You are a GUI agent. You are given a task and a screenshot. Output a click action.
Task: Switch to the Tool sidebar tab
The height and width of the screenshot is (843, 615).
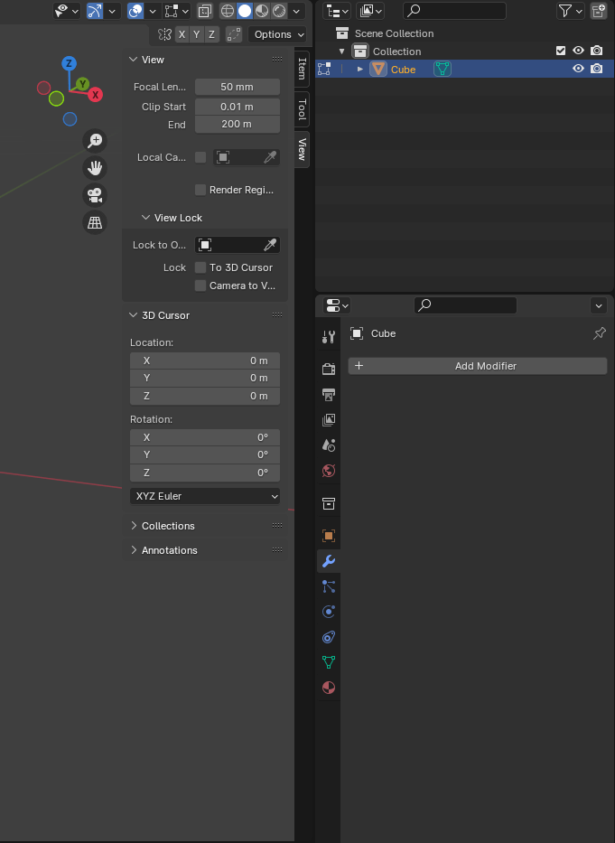[303, 110]
